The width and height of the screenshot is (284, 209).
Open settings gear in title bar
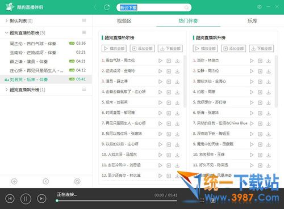[260, 7]
